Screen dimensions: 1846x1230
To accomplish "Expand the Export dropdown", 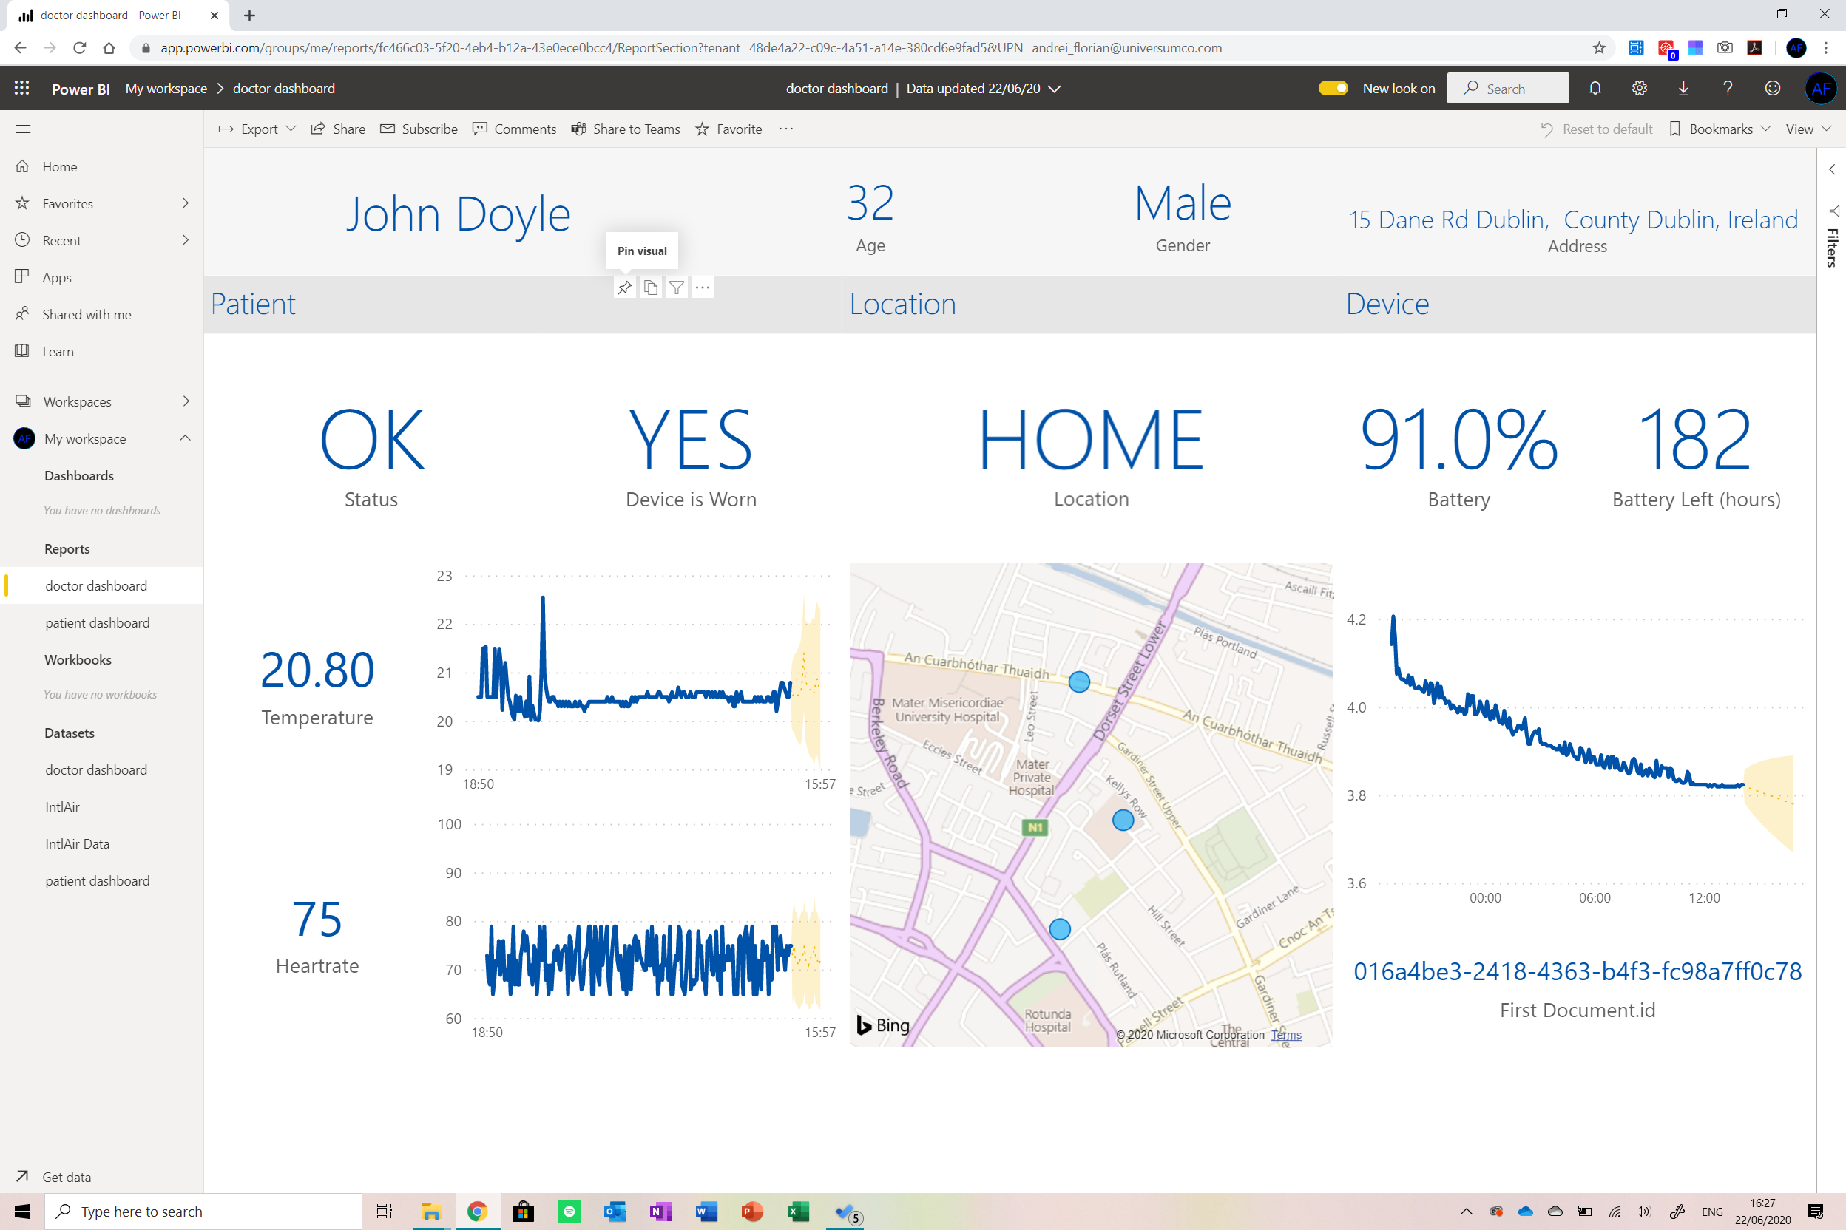I will point(257,129).
